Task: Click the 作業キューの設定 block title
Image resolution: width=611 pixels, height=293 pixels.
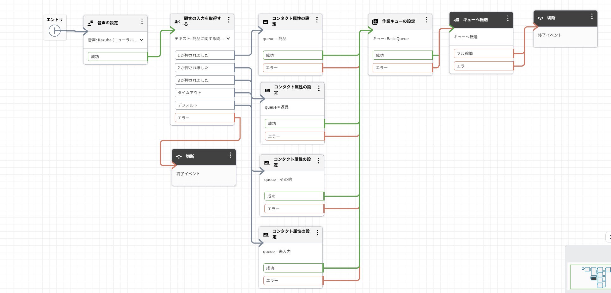Action: point(398,21)
